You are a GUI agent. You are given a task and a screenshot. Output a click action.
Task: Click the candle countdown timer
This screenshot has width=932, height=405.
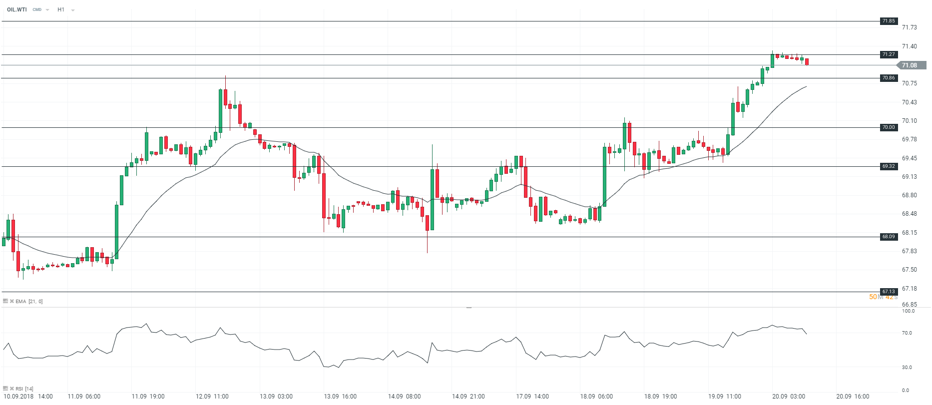883,297
